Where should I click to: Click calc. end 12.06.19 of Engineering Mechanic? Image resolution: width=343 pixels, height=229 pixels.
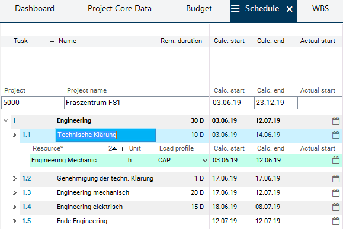click(268, 160)
